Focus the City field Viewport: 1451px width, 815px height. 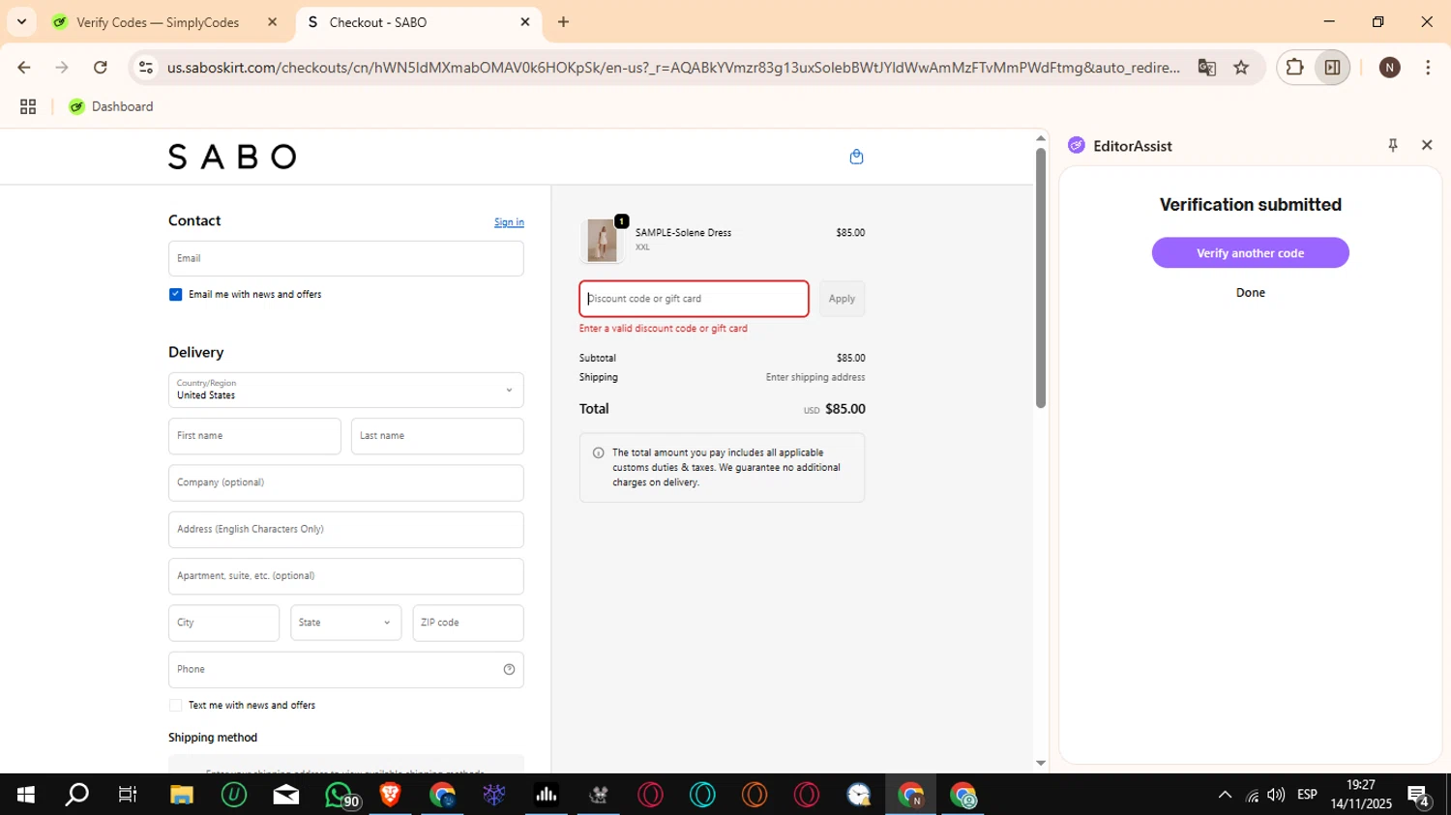point(223,623)
